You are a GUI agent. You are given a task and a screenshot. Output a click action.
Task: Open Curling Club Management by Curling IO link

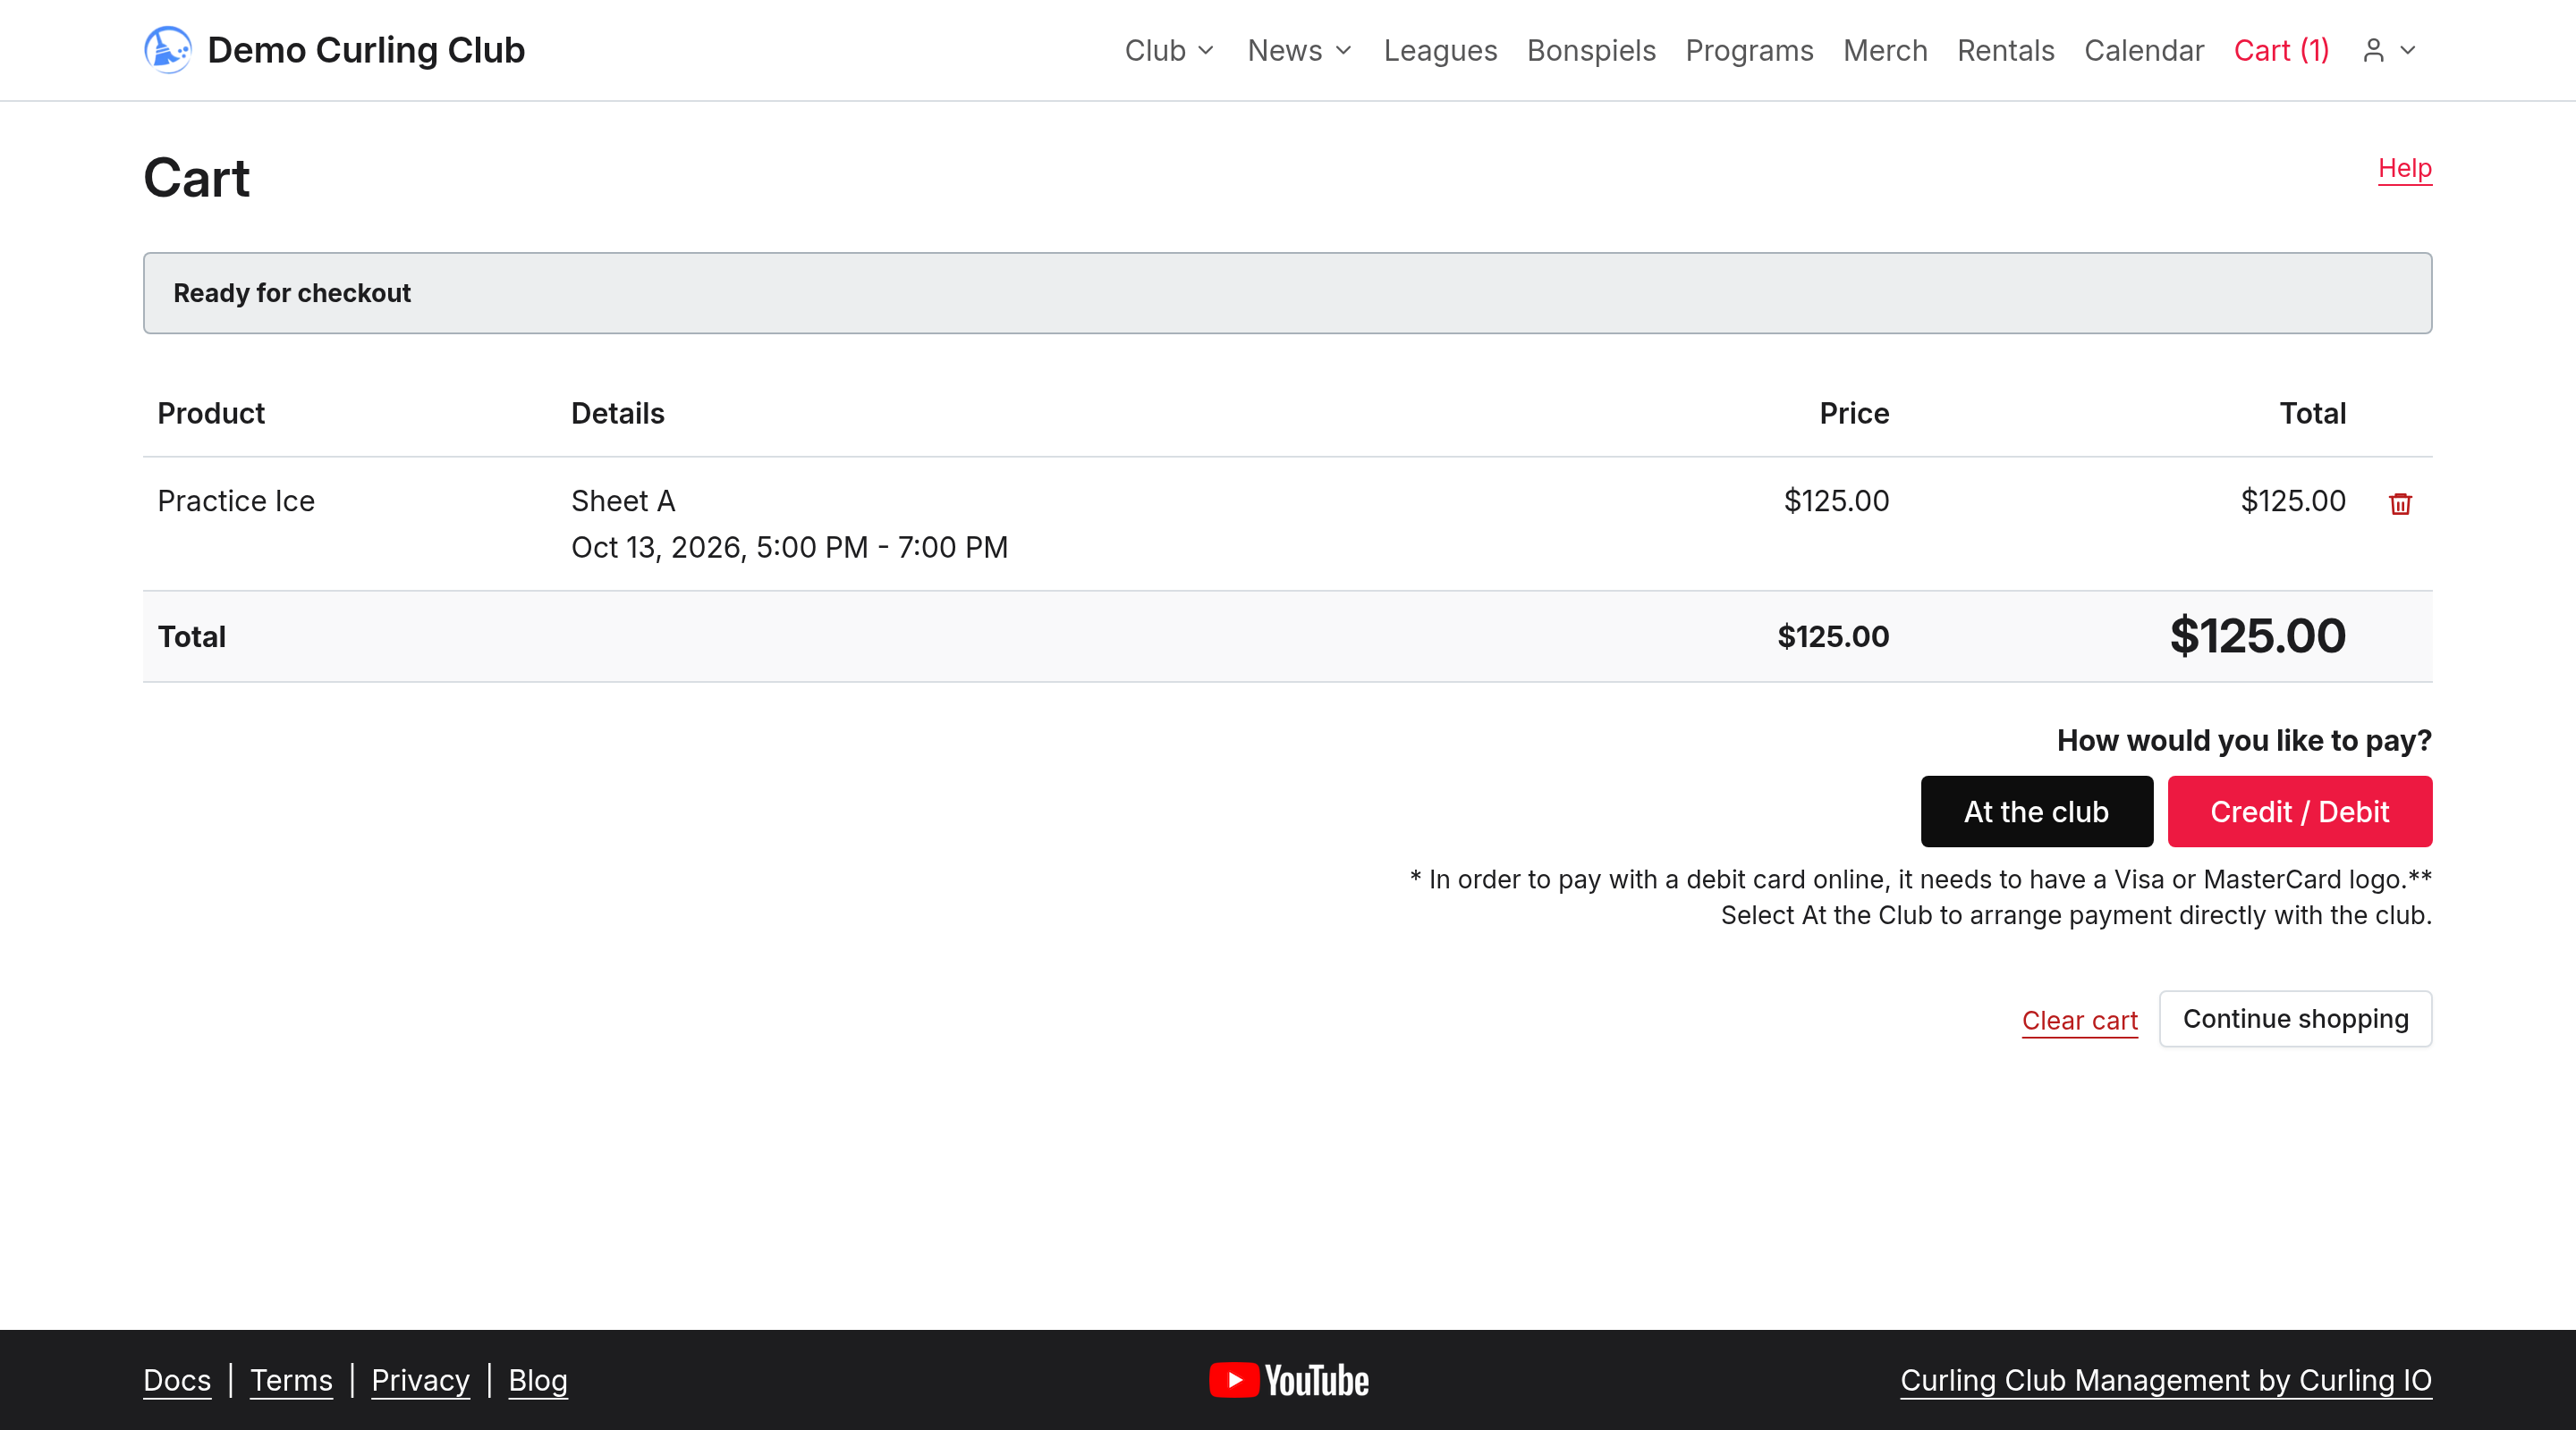pos(2165,1380)
